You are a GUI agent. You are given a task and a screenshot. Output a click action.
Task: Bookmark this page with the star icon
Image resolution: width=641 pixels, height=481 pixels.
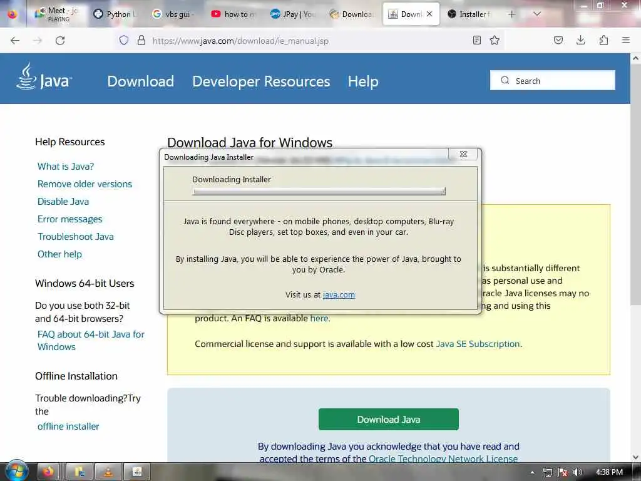(495, 40)
